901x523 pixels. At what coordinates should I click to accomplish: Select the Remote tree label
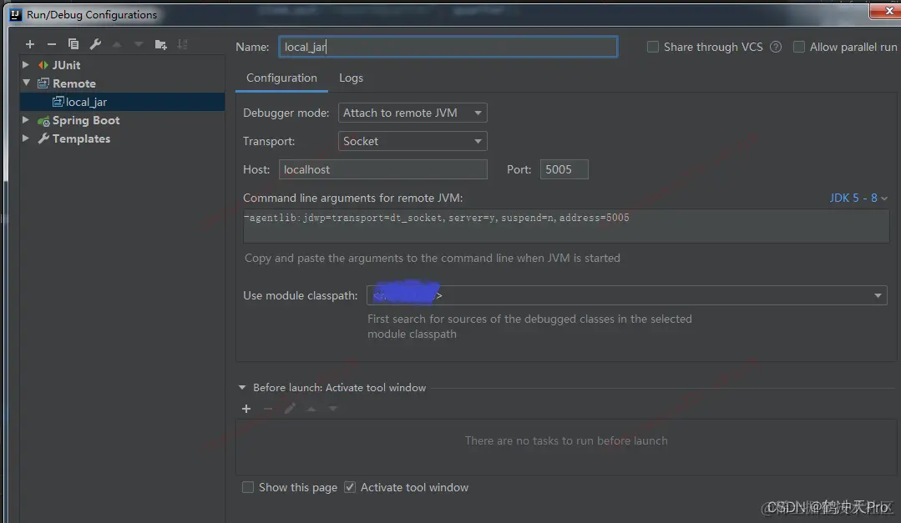click(74, 83)
